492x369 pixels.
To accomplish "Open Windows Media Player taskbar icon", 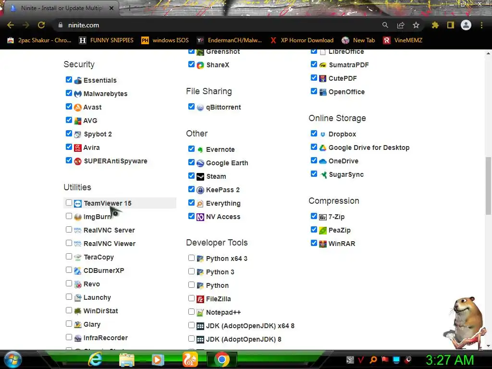I will pyautogui.click(x=158, y=359).
